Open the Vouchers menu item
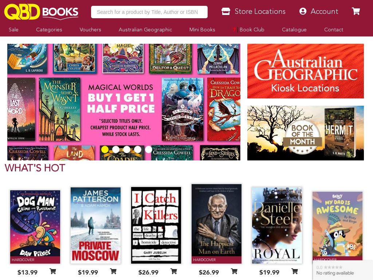373x280 pixels. point(90,30)
